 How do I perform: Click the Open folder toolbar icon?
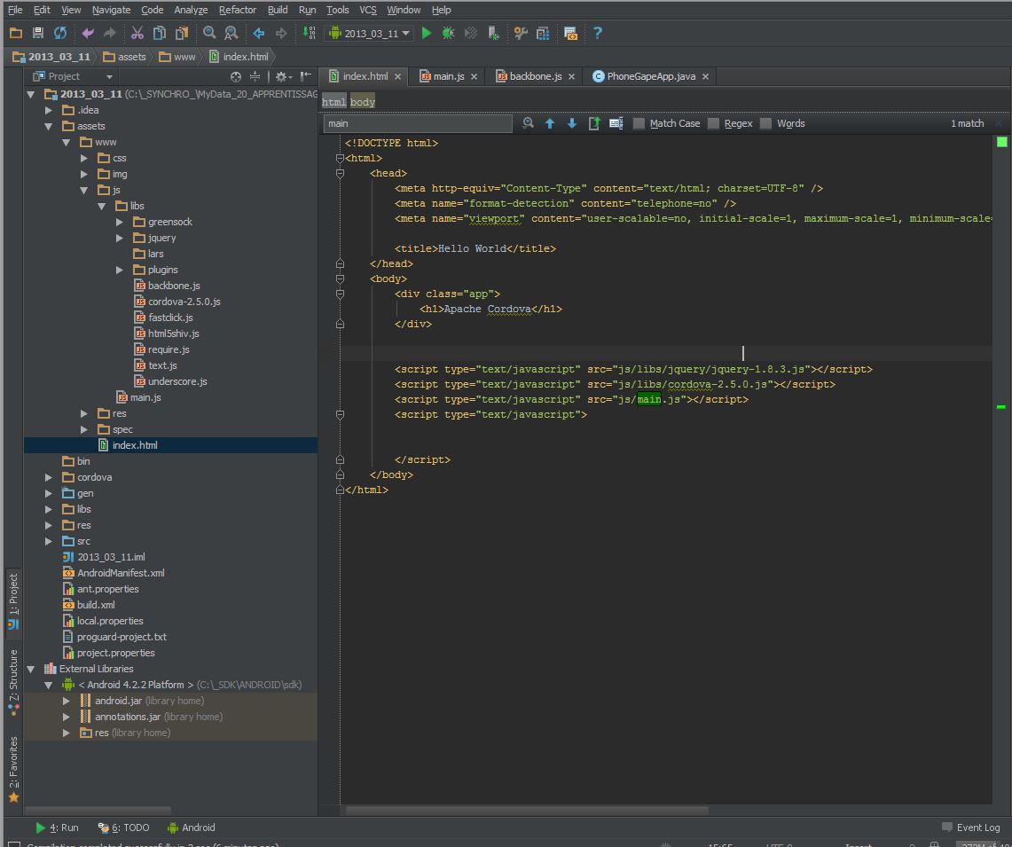tap(16, 33)
